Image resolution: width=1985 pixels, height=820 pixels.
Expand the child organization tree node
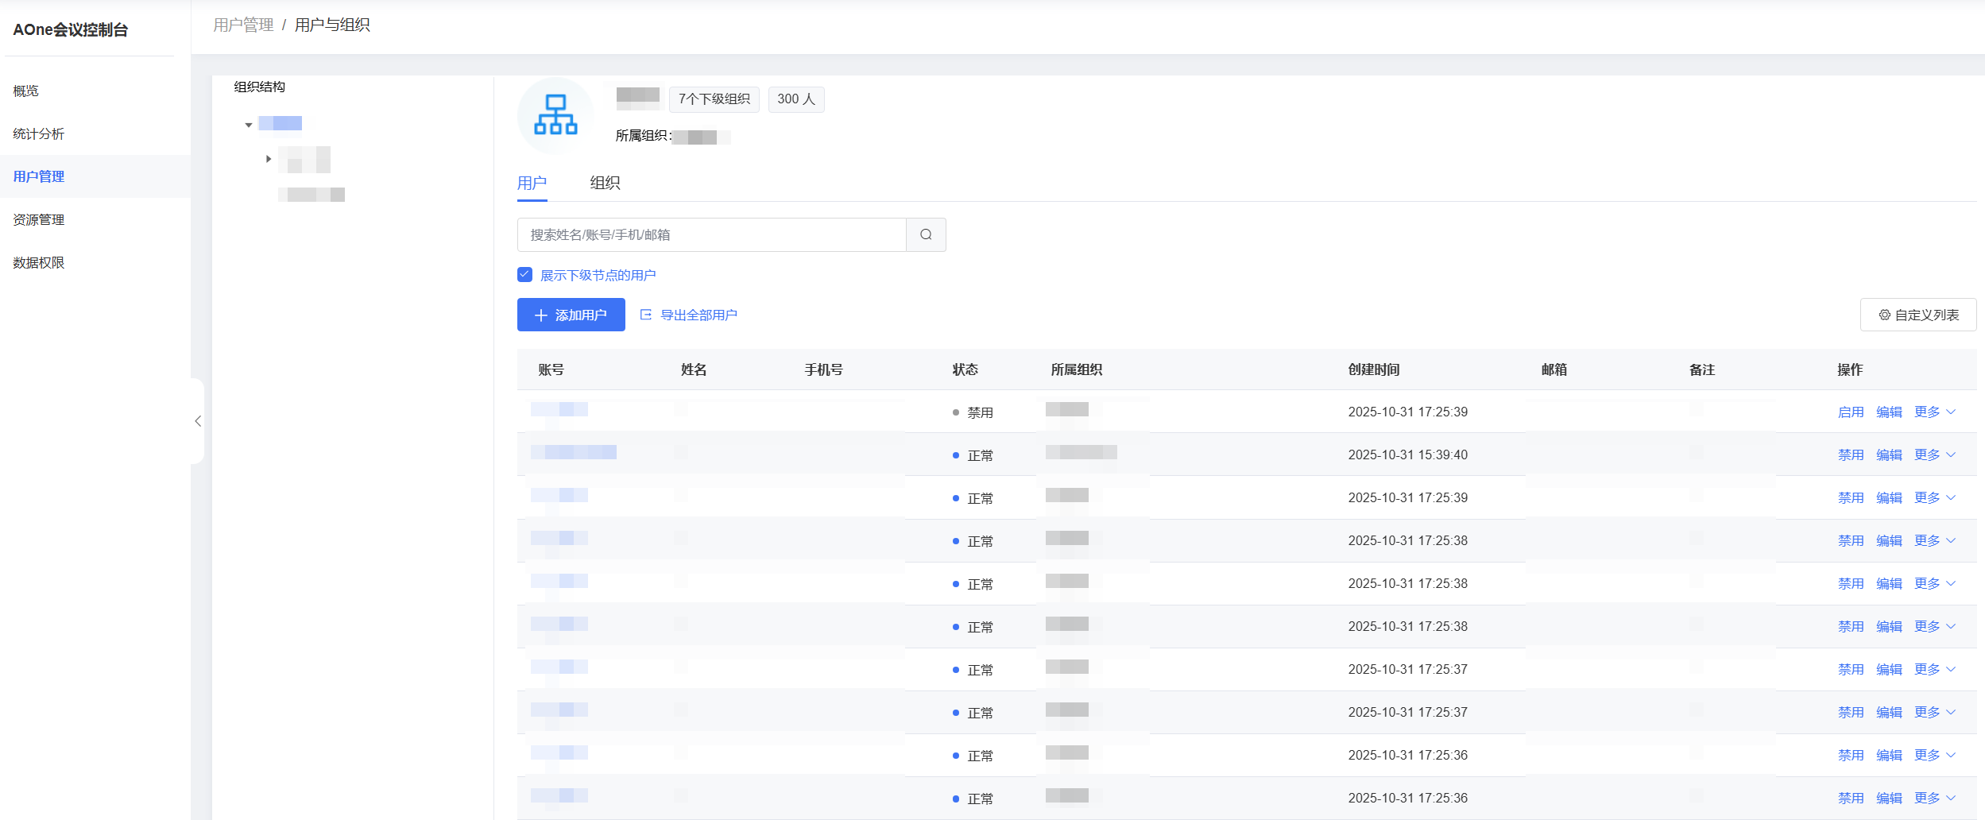269,159
